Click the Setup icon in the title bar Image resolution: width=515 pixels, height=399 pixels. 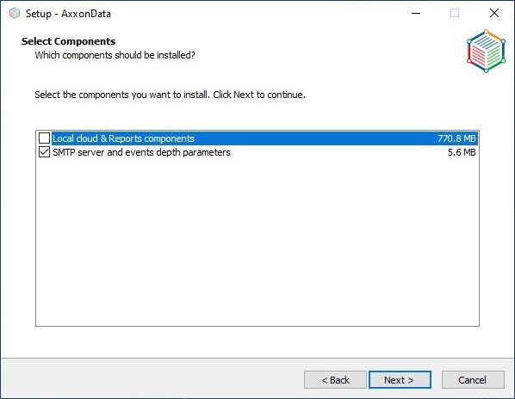tap(15, 14)
